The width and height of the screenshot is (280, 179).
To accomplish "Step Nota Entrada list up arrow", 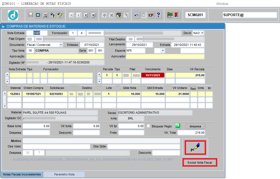I will (x=7, y=74).
